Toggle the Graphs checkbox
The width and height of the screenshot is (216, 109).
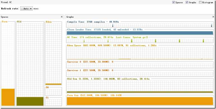(187, 2)
